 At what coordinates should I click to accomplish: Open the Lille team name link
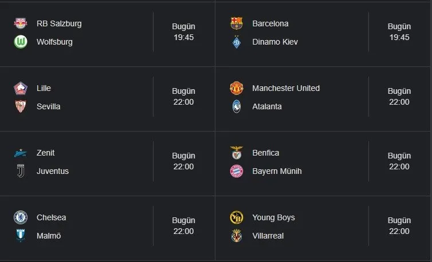(44, 88)
